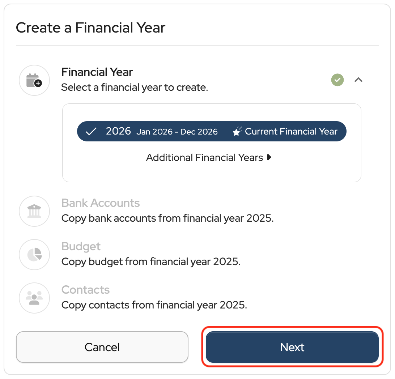395x379 pixels.
Task: Click the bank building icon
Action: click(x=34, y=211)
